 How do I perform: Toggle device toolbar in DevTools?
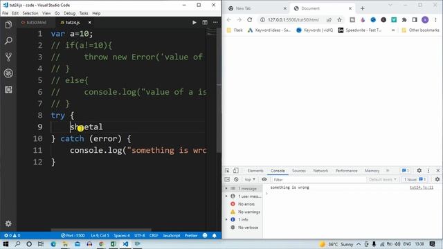(x=235, y=171)
